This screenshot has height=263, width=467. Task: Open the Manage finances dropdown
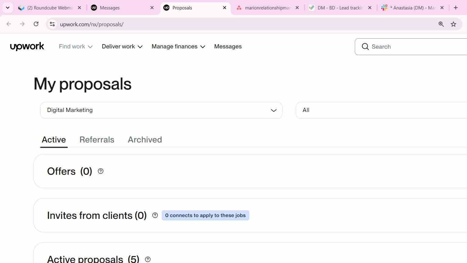coord(178,47)
